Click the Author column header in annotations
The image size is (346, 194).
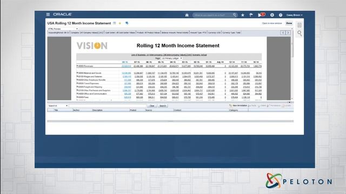[76, 110]
